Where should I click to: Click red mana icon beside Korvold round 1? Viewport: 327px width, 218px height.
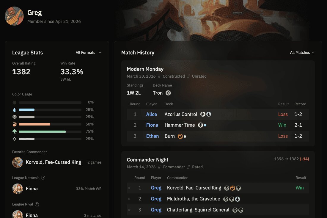tap(232, 188)
